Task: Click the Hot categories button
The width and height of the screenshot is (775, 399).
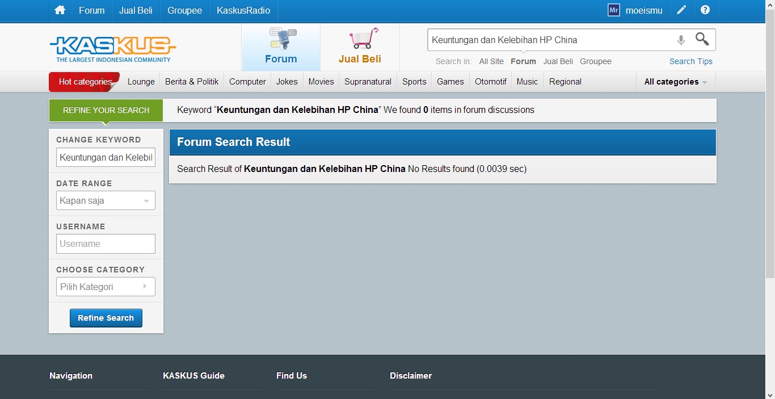Action: pos(85,82)
